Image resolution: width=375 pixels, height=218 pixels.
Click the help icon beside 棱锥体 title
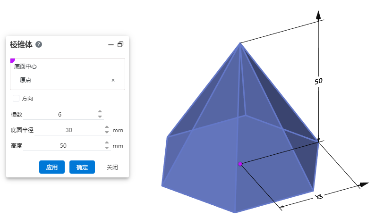click(39, 44)
